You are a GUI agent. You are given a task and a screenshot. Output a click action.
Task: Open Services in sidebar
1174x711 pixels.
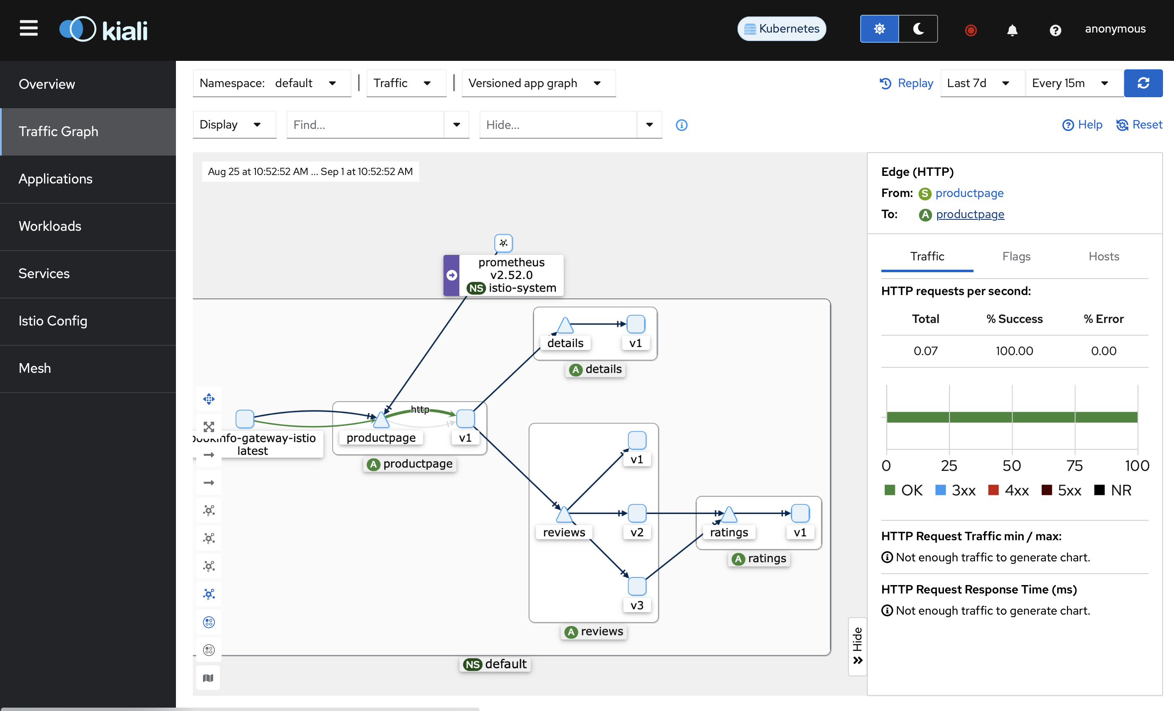click(88, 274)
